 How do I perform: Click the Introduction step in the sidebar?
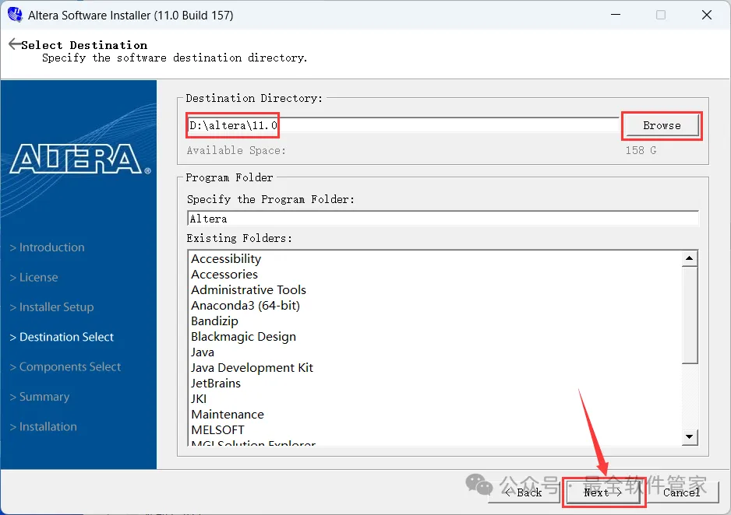coord(47,247)
